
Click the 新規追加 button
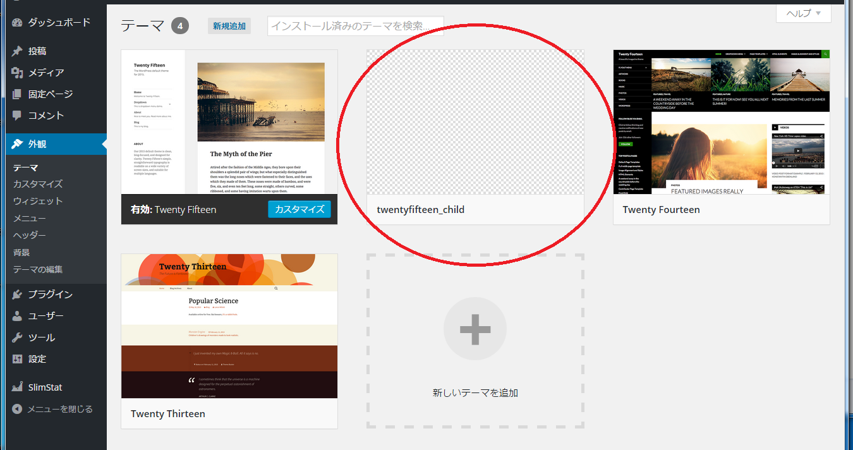point(229,26)
